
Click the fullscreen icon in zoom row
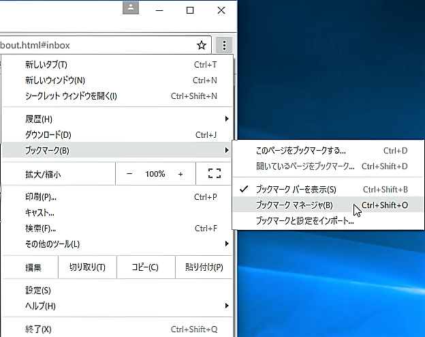214,173
